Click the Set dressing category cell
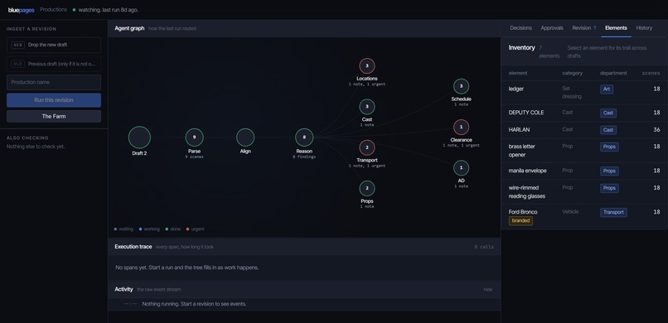The image size is (668, 323). point(572,93)
